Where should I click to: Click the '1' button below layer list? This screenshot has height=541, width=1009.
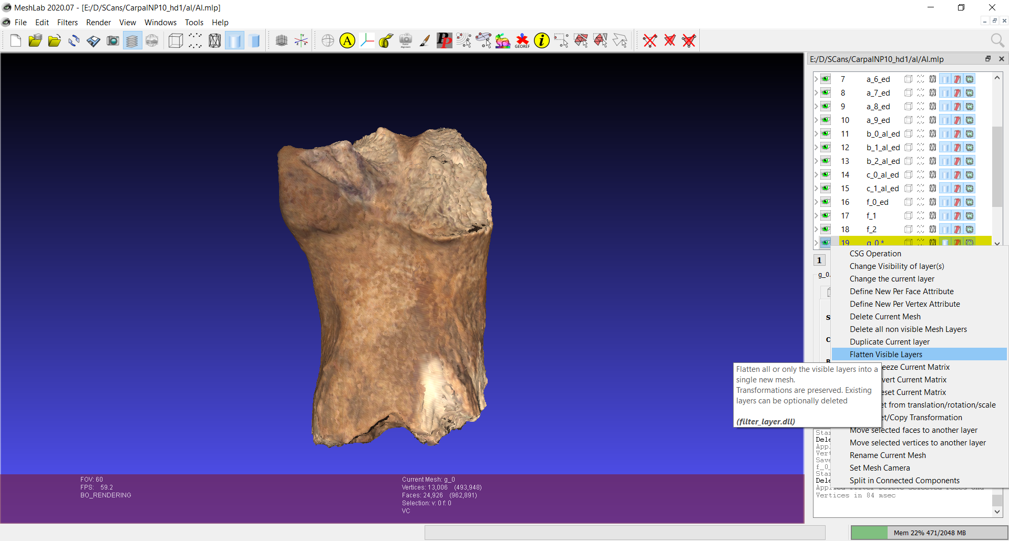[x=819, y=260]
